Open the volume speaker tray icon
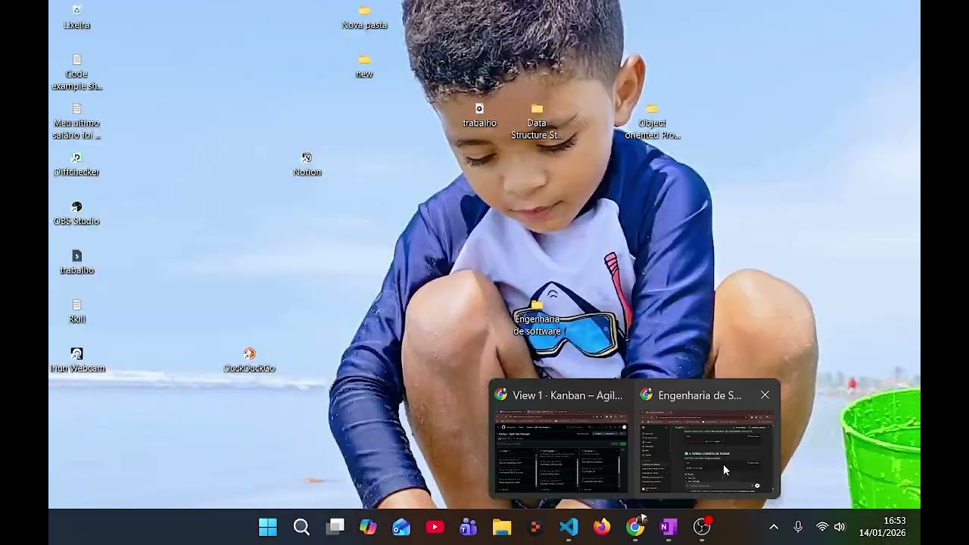Screen dimensions: 969x545 [x=840, y=528]
